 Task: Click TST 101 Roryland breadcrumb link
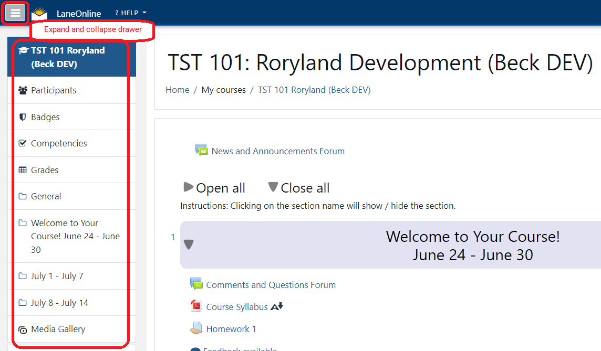(314, 90)
